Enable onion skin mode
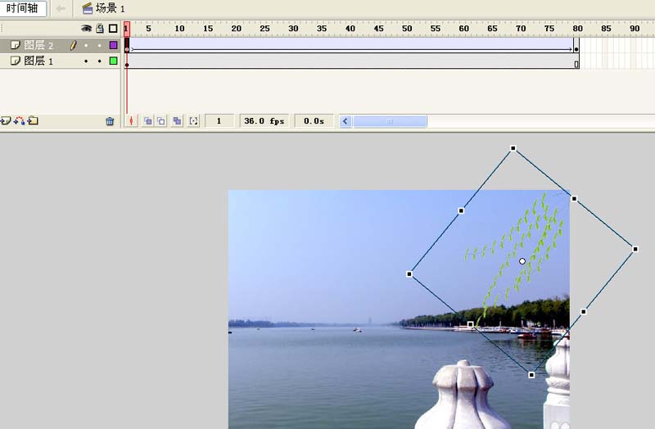This screenshot has width=655, height=429. 148,121
